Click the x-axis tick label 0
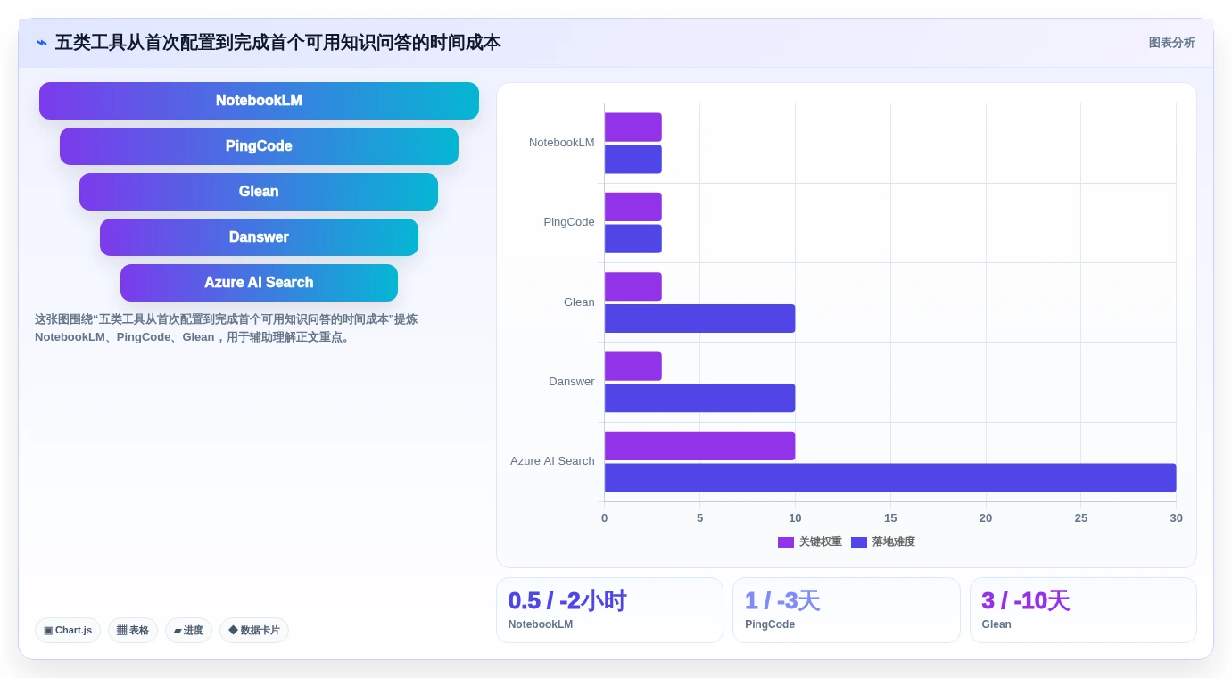This screenshot has height=678, width=1232. 604,518
